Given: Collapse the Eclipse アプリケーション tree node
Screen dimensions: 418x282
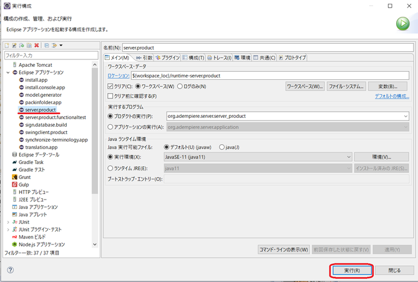Looking at the screenshot, I should pyautogui.click(x=8, y=72).
